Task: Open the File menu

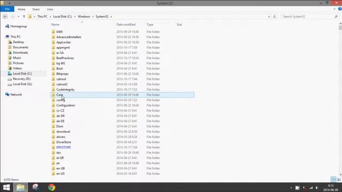Action: 7,9
